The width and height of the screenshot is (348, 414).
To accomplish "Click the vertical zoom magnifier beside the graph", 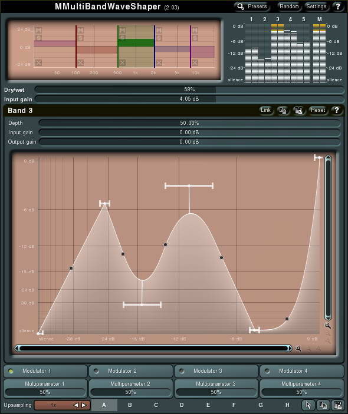I will [327, 326].
